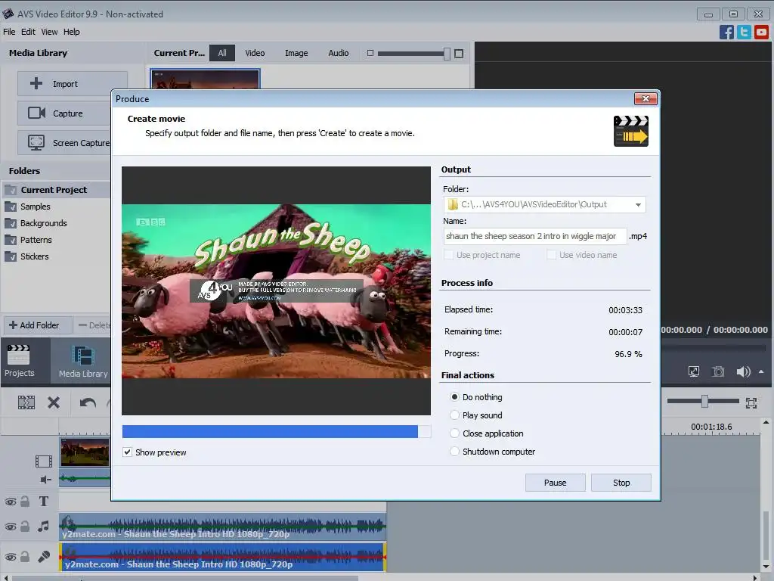Toggle the text track visibility eye
Image resolution: width=774 pixels, height=581 pixels.
coord(11,502)
